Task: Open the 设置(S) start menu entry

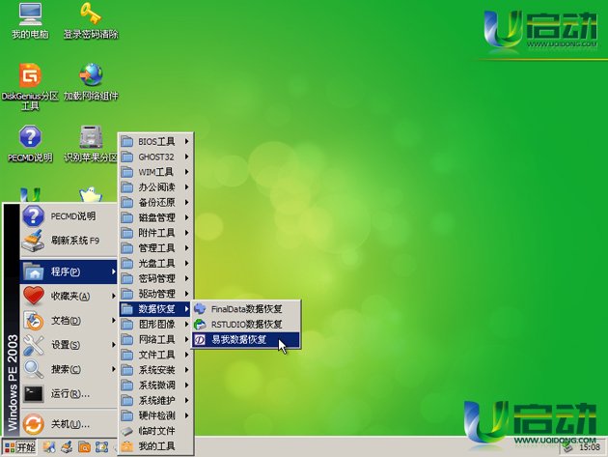Action: pos(69,345)
